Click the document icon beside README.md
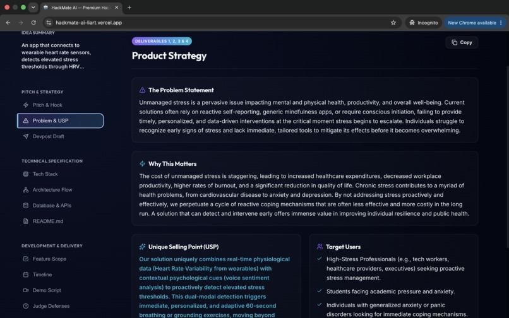Screen dimensions: 509x318 [x=26, y=221]
